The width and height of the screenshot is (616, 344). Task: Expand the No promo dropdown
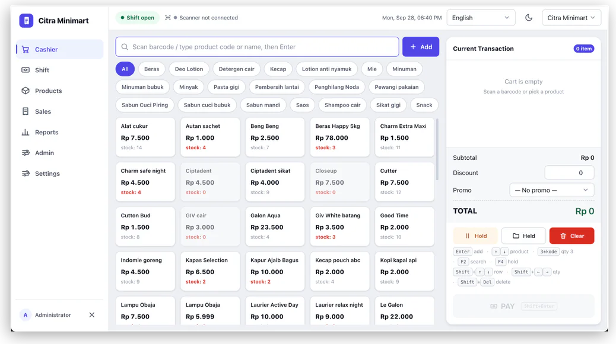coord(551,190)
